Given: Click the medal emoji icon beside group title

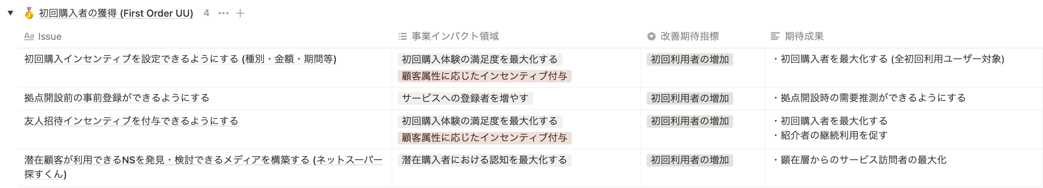Looking at the screenshot, I should 29,13.
